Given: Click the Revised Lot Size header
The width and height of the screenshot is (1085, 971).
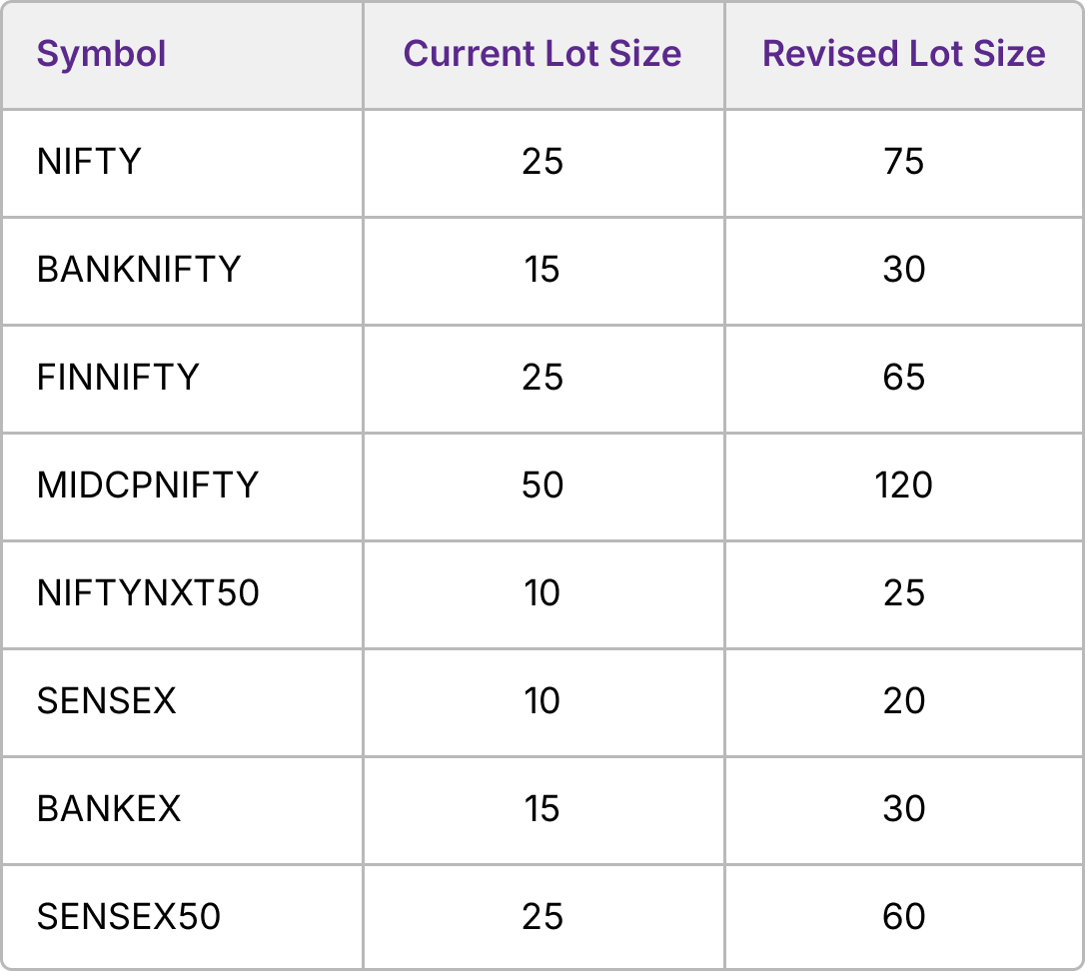Looking at the screenshot, I should (904, 54).
